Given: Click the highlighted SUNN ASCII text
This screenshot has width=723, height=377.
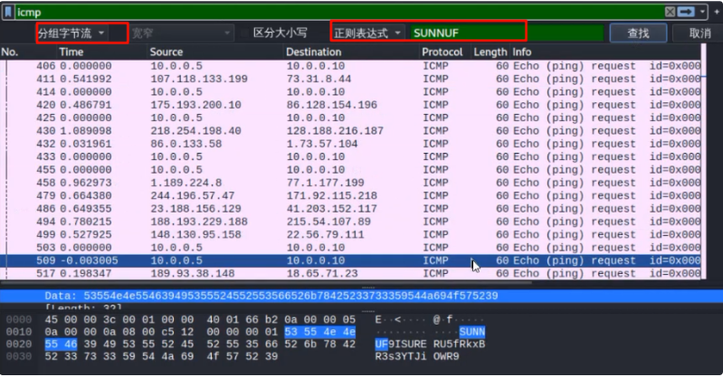Looking at the screenshot, I should click(x=471, y=332).
